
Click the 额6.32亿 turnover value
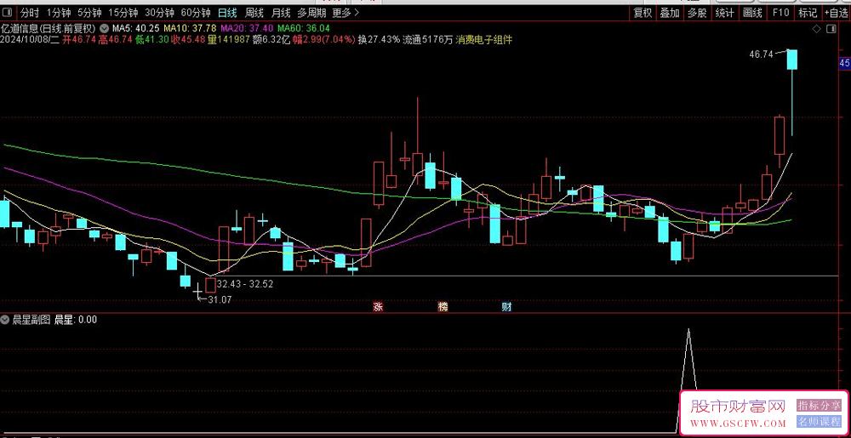click(x=272, y=40)
